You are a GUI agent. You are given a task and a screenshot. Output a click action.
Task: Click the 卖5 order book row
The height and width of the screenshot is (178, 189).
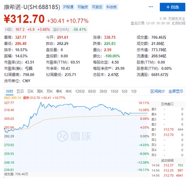tap(167, 109)
